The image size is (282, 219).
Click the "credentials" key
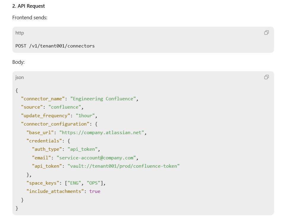coord(44,141)
